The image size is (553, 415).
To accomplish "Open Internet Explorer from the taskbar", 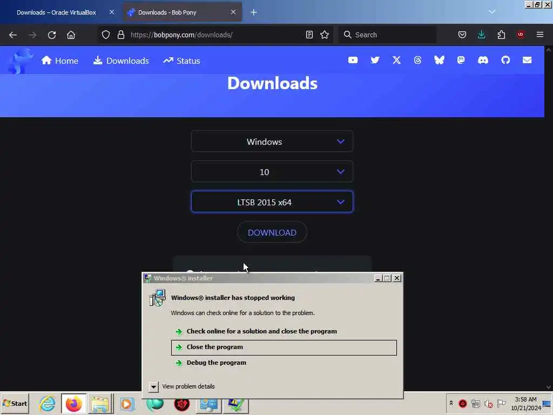I will (48, 403).
